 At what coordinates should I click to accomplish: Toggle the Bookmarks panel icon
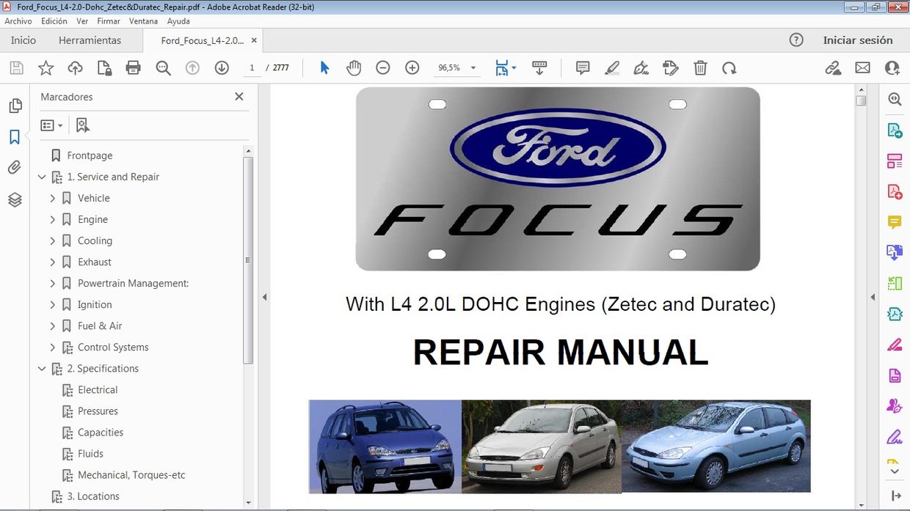click(x=15, y=137)
